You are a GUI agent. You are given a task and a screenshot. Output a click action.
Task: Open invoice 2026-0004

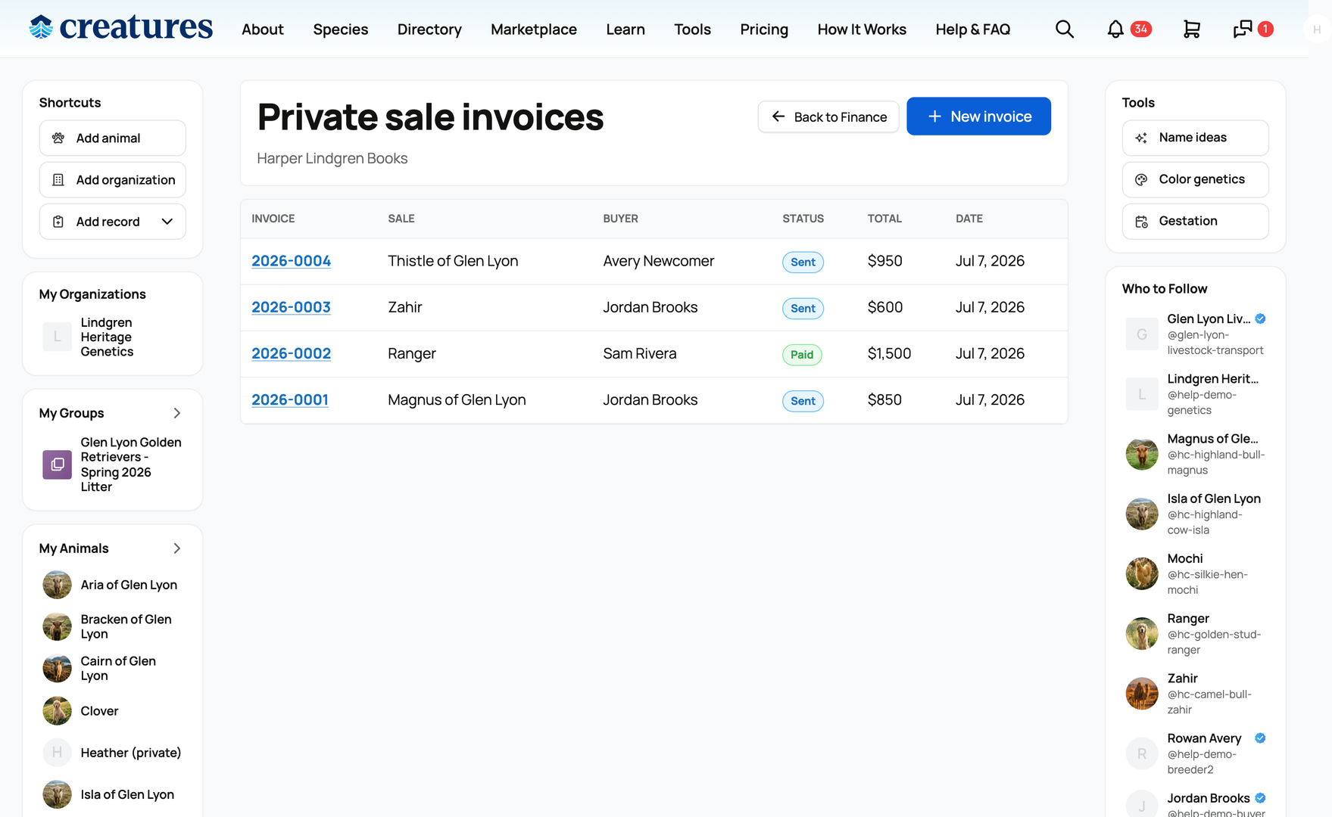point(292,261)
